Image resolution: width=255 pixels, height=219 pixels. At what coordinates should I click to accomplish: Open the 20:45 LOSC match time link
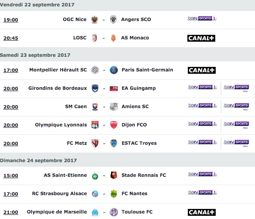tap(11, 38)
